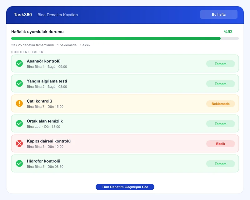Click the Haftalık uyumluluk durumu heading

pyautogui.click(x=37, y=32)
